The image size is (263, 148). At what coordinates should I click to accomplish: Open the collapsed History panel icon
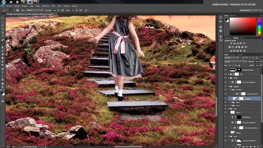[x=221, y=18]
